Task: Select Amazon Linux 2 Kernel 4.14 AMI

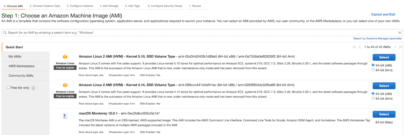Action: [x=384, y=86]
